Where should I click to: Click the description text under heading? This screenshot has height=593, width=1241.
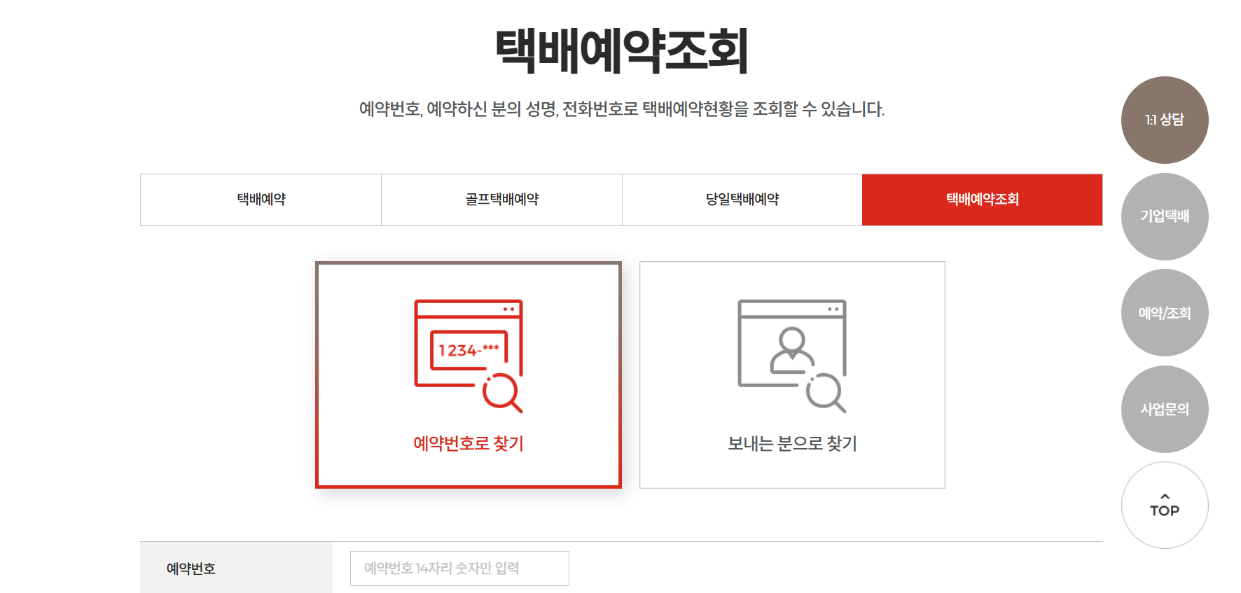tap(622, 109)
